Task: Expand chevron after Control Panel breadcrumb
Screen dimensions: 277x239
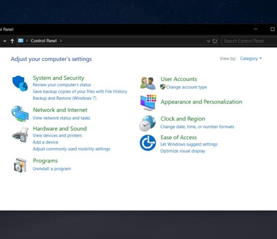Action: tap(61, 41)
